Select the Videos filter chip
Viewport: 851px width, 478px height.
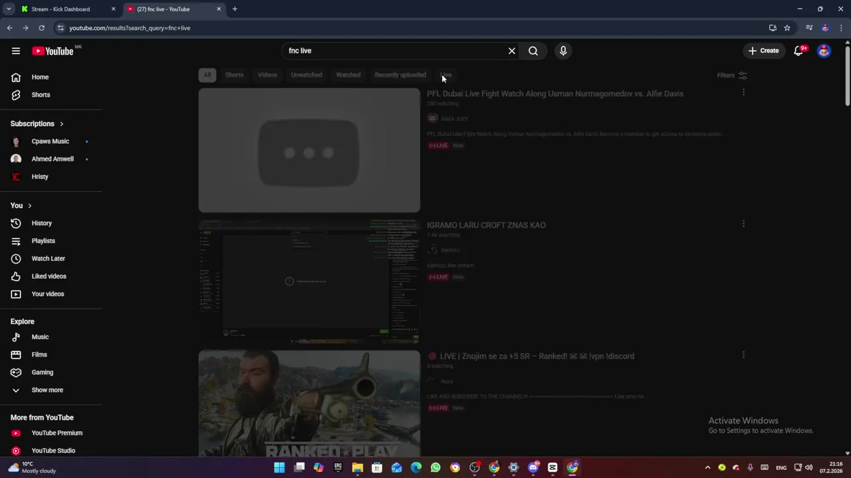[x=267, y=75]
